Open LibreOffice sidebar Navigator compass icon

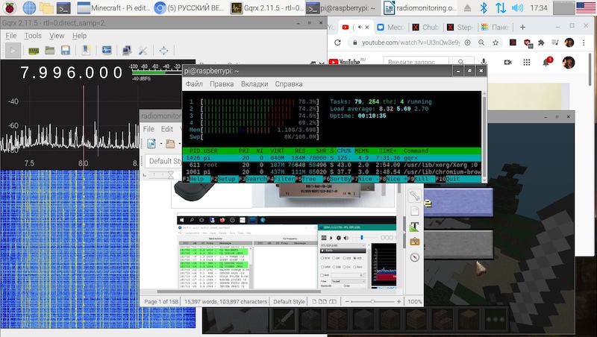[414, 257]
